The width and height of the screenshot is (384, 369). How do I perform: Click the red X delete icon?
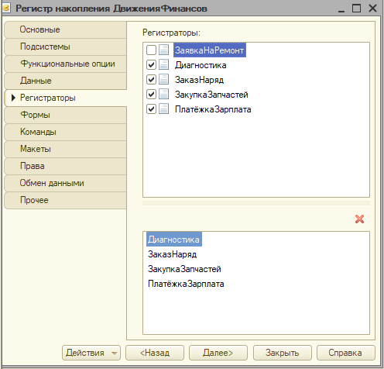(x=359, y=219)
